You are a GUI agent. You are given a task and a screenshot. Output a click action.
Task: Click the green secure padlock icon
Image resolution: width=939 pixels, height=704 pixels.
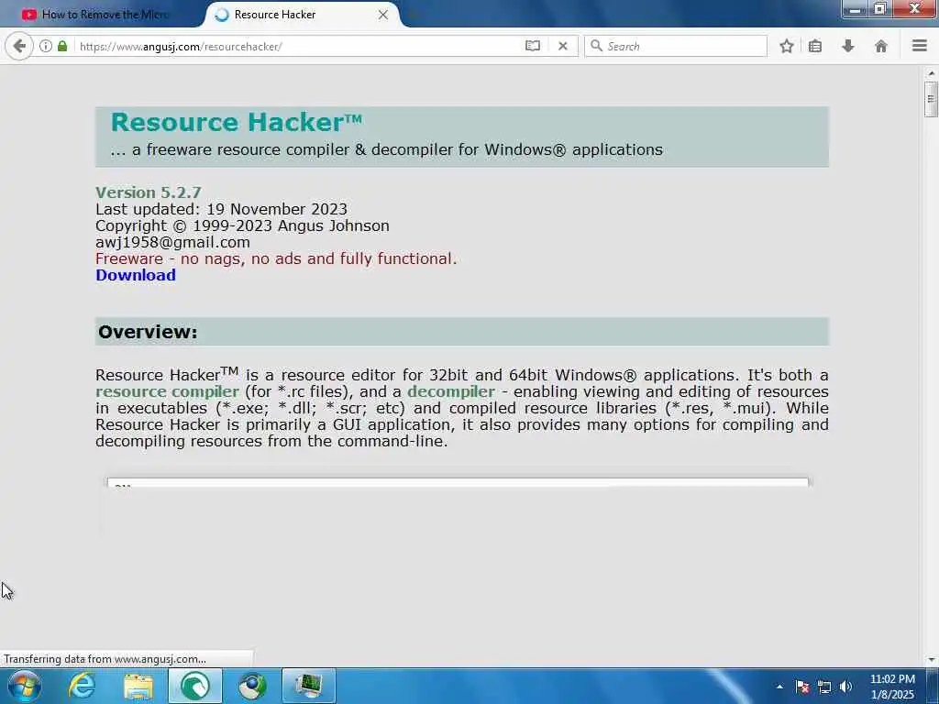pos(62,46)
